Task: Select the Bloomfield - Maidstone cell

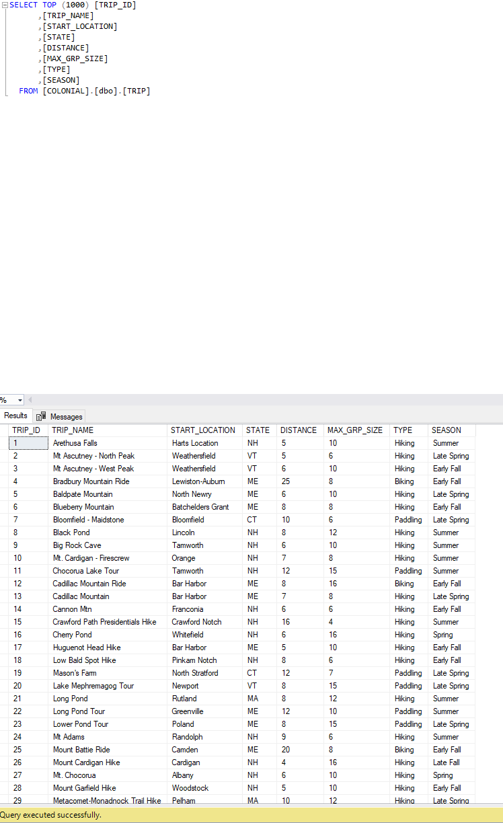Action: (108, 520)
